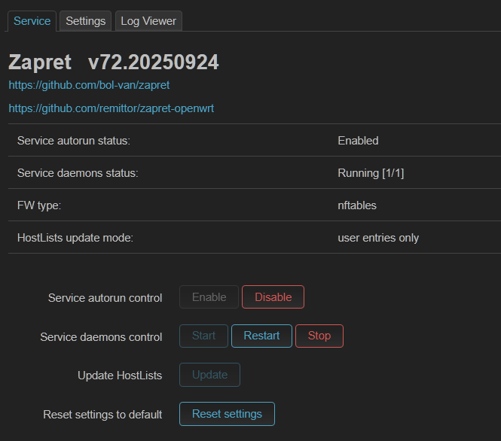Open the Log Viewer tab
Viewport: 501px width, 441px height.
tap(148, 21)
